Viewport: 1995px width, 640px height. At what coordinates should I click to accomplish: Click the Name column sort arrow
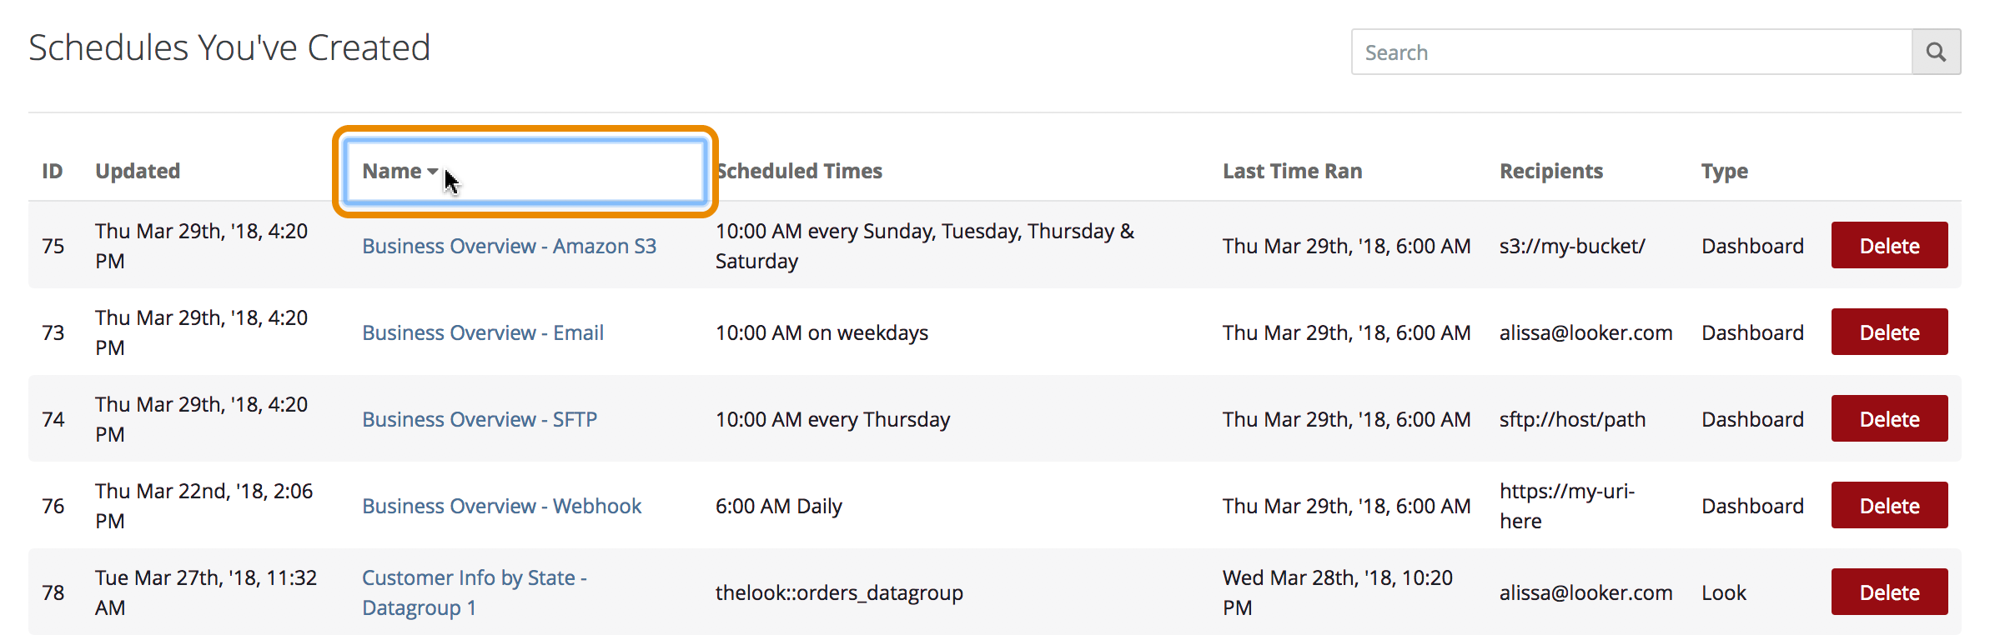pos(432,172)
